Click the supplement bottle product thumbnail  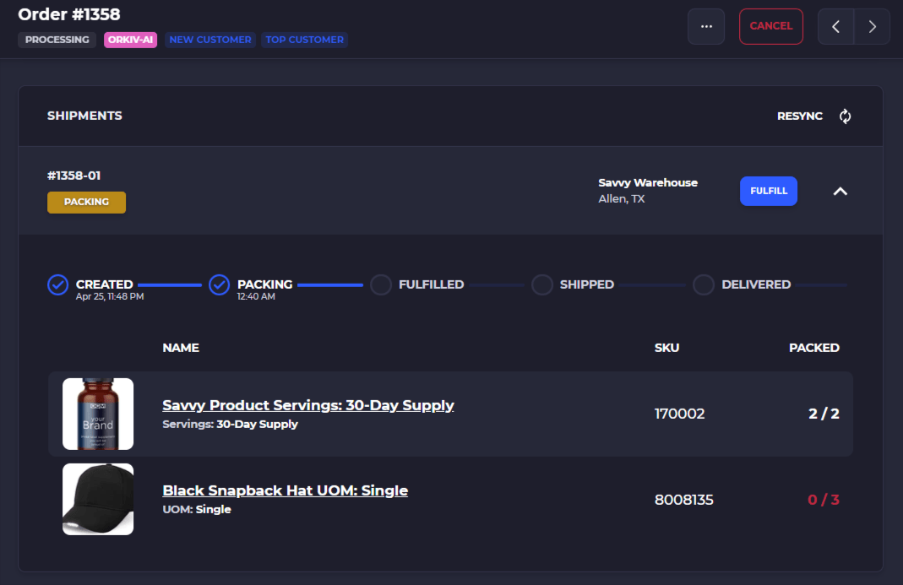click(x=98, y=414)
